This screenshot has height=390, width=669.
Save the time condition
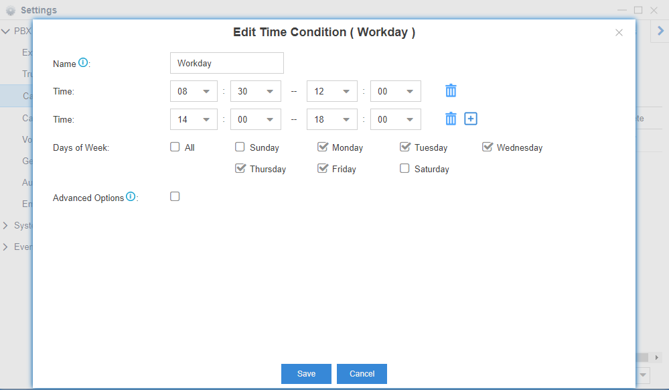point(306,374)
